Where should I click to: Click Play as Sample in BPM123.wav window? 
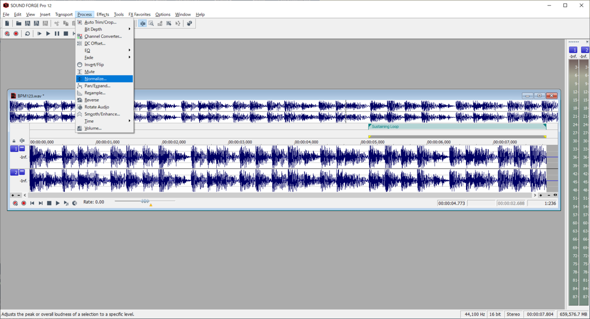click(66, 203)
